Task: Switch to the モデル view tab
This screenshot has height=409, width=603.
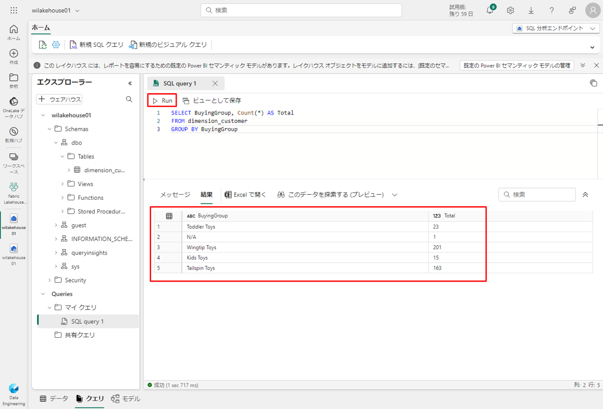Action: click(126, 399)
